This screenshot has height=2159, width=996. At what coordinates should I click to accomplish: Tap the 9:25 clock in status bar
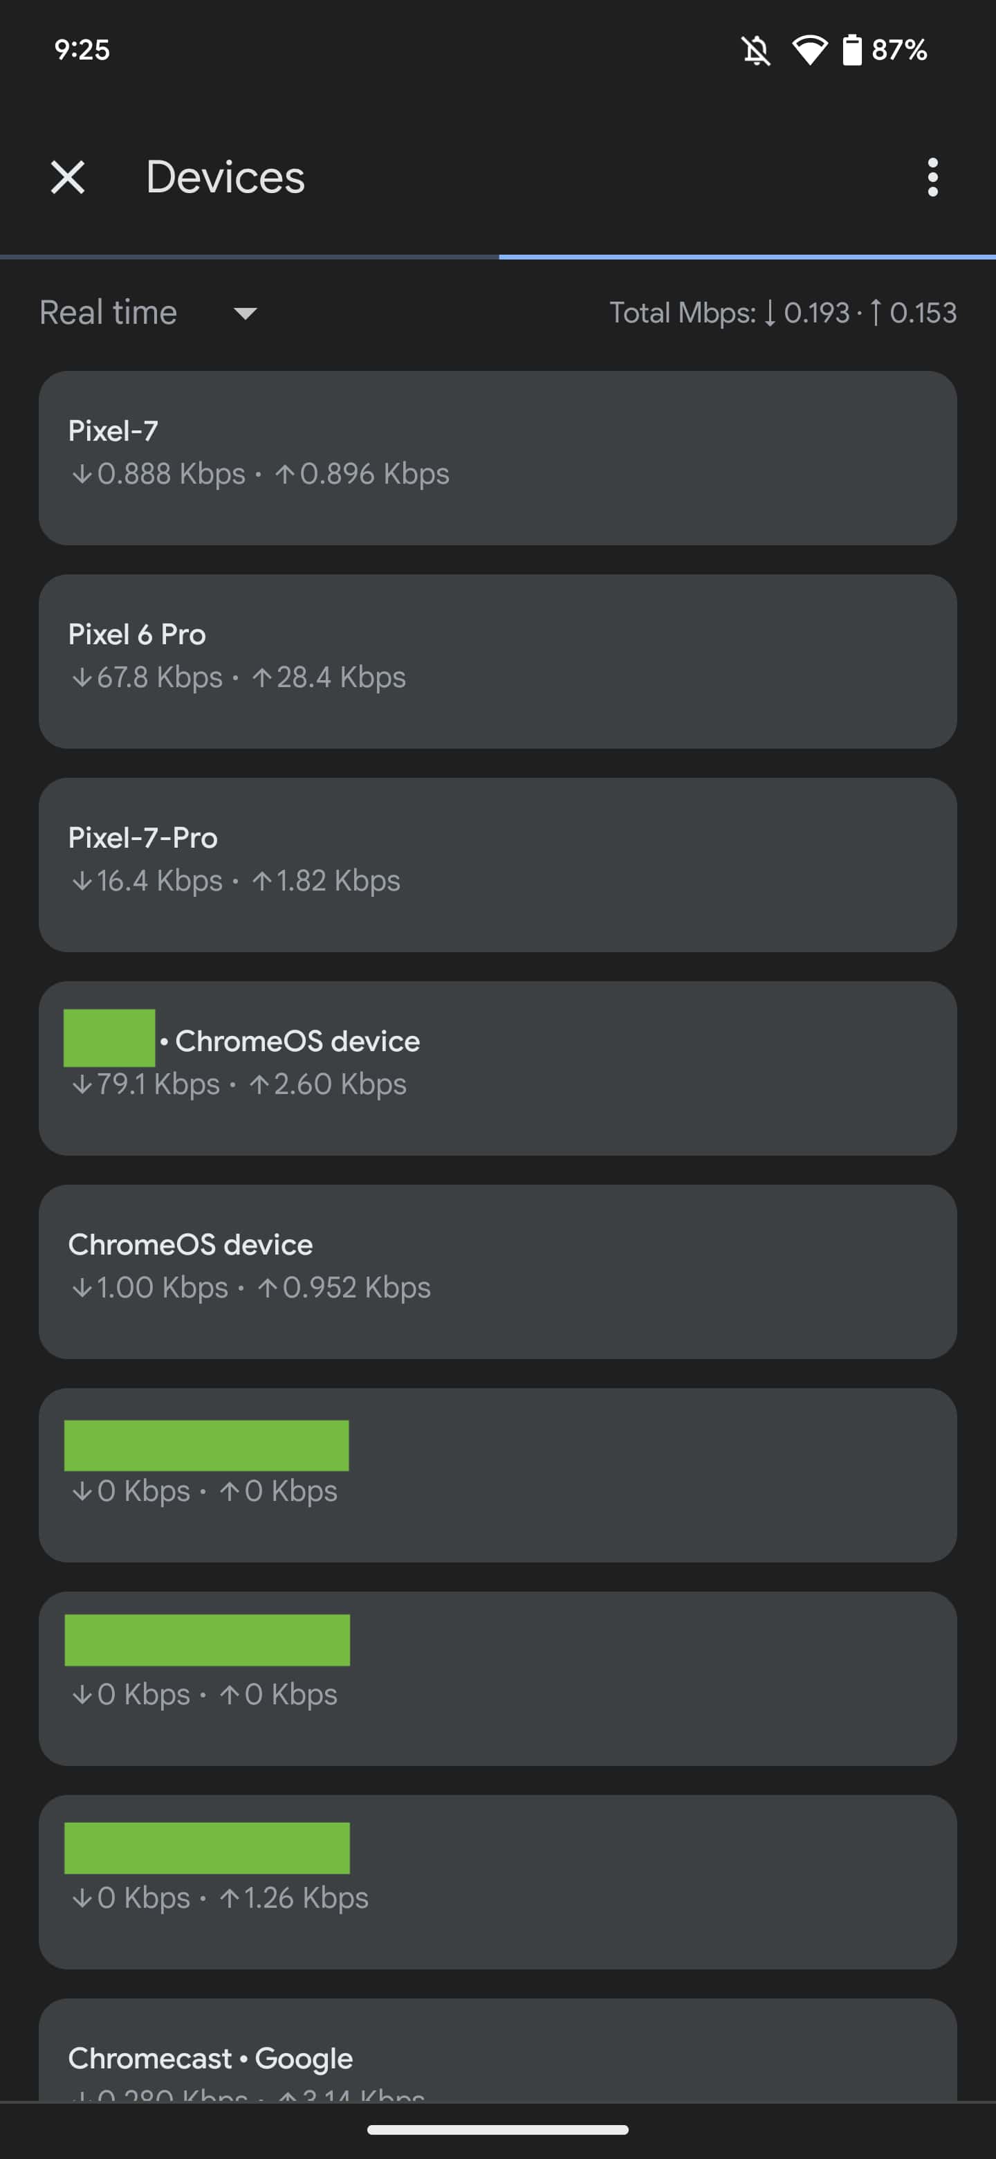(x=82, y=51)
